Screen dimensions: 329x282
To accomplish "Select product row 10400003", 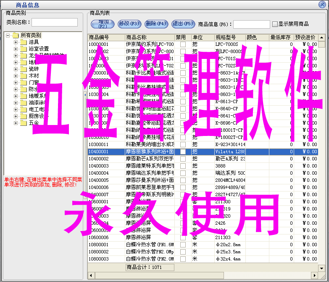I will tap(203, 166).
